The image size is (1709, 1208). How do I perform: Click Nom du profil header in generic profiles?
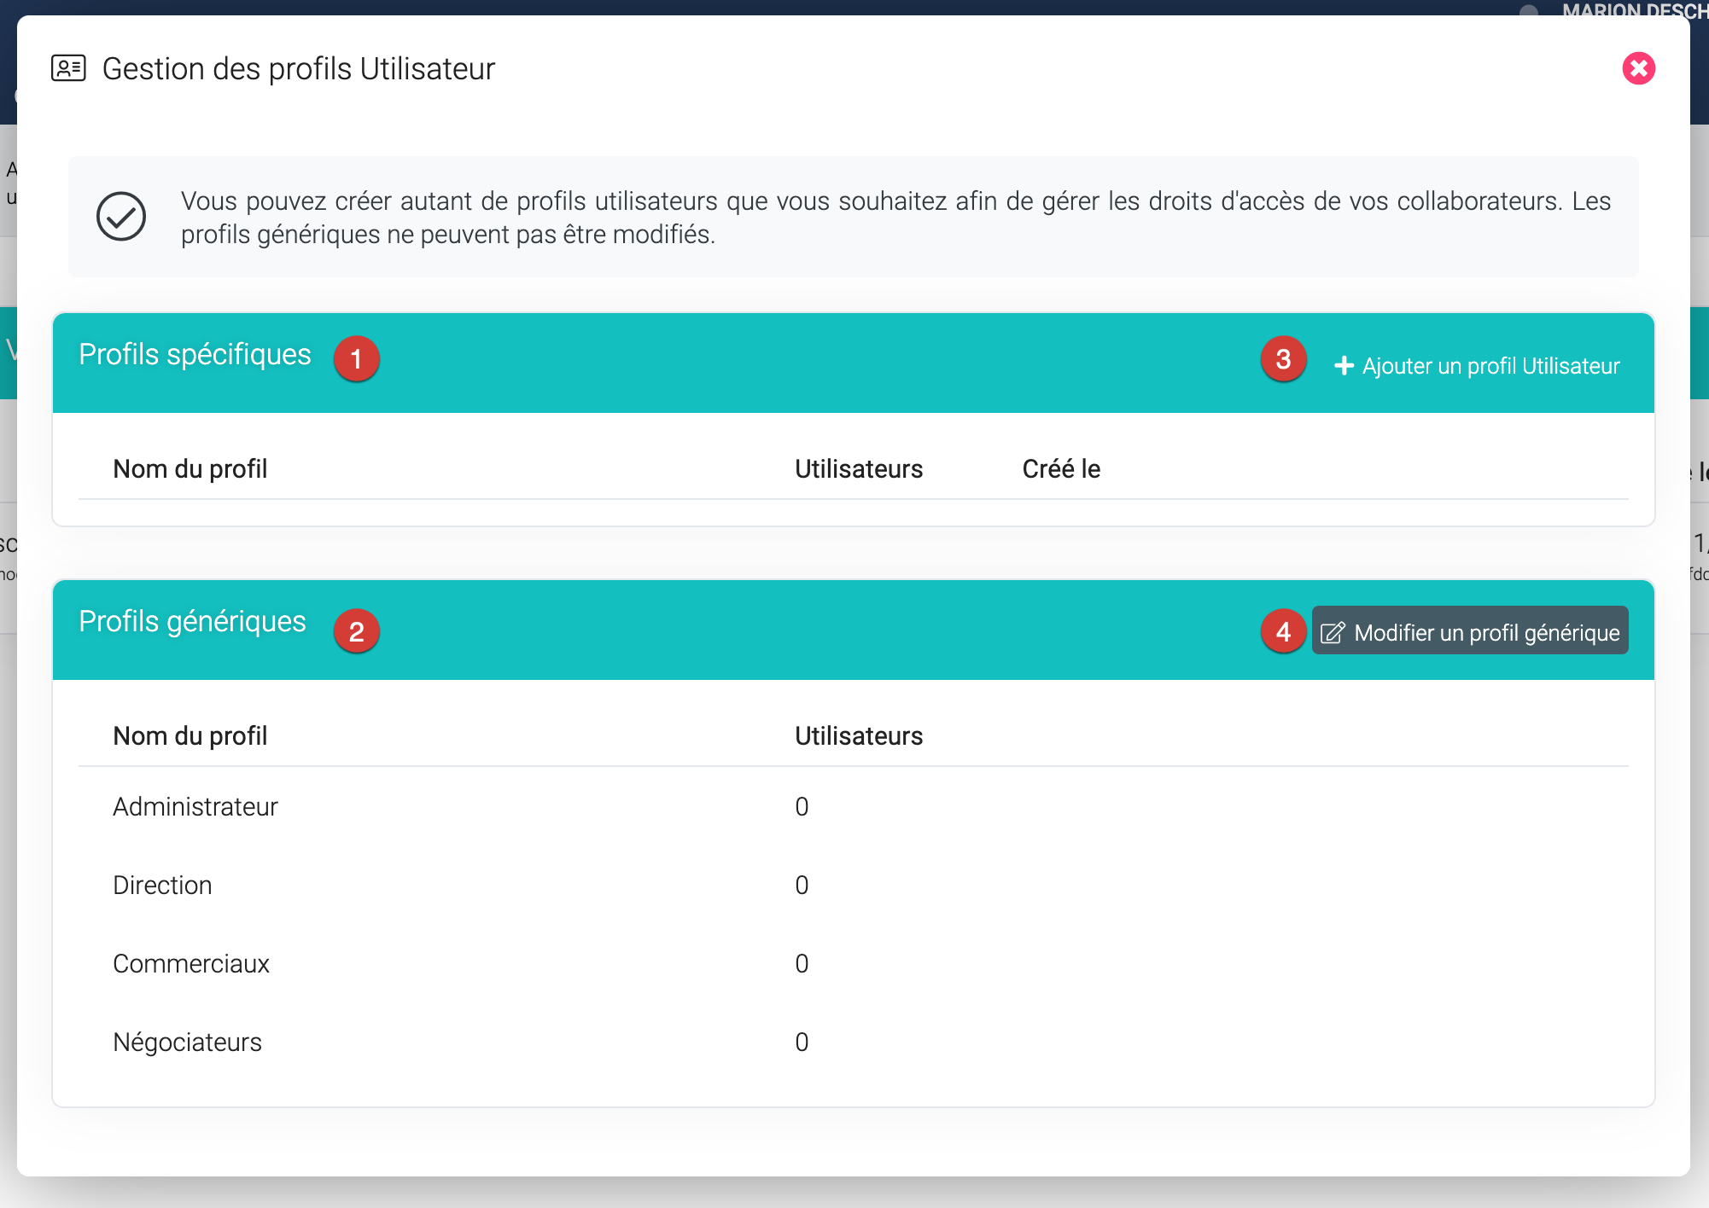(x=190, y=736)
